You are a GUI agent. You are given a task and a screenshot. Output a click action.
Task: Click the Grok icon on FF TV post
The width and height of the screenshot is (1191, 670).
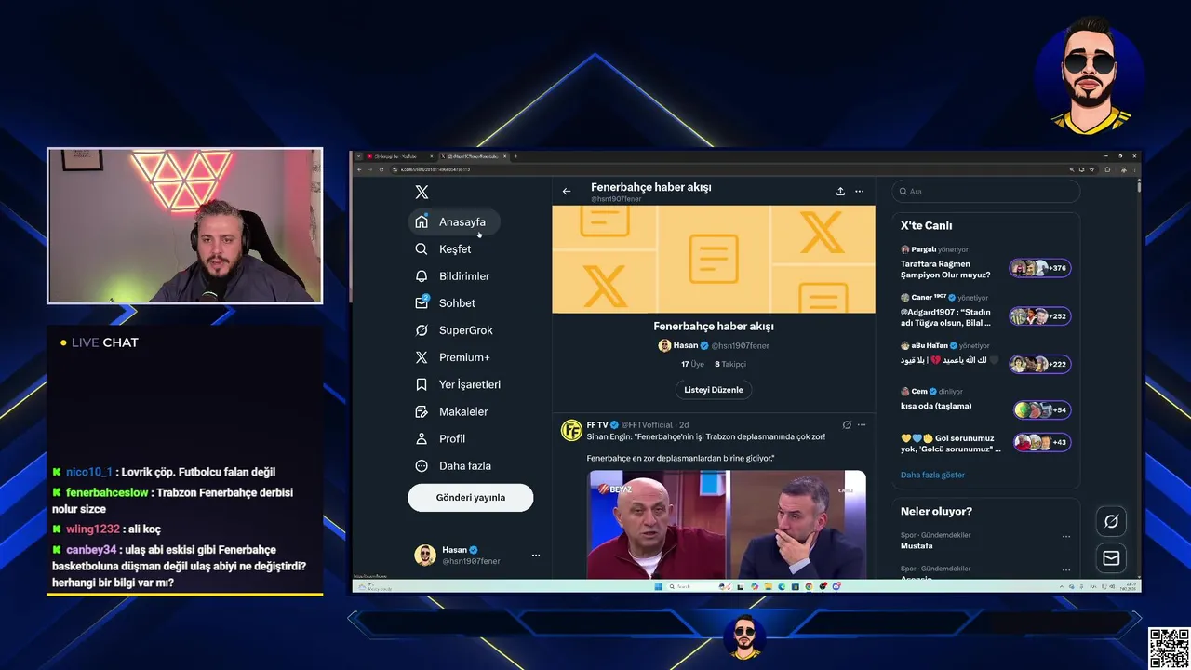coord(847,424)
